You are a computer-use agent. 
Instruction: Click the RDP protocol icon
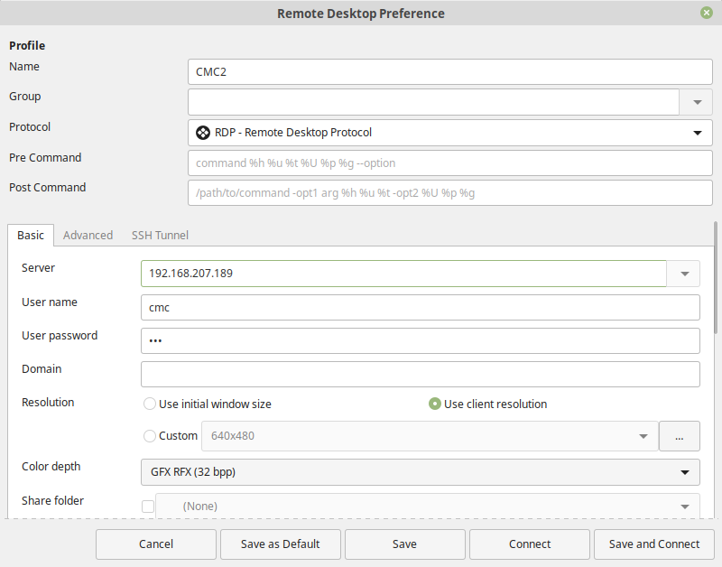point(203,133)
